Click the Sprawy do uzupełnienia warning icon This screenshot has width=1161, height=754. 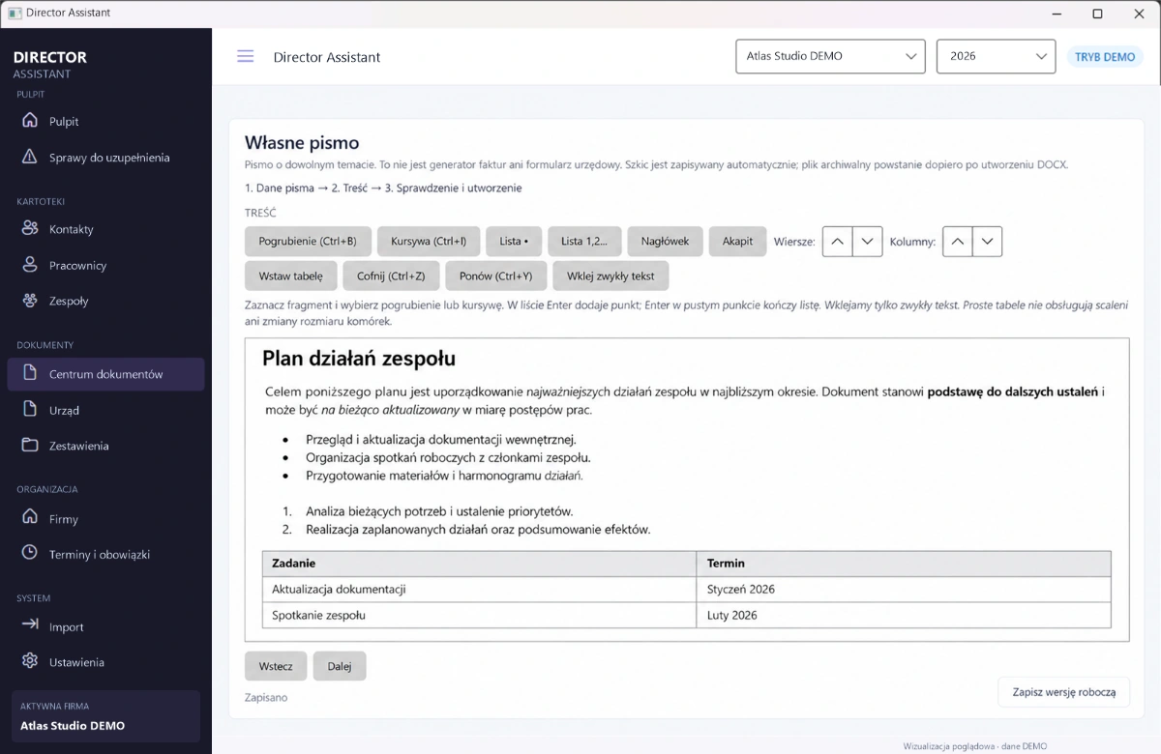click(30, 157)
